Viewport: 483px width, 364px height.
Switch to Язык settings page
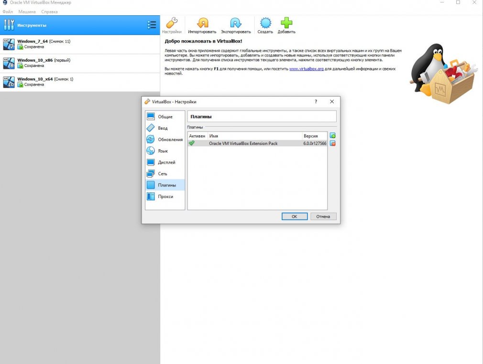coord(165,151)
